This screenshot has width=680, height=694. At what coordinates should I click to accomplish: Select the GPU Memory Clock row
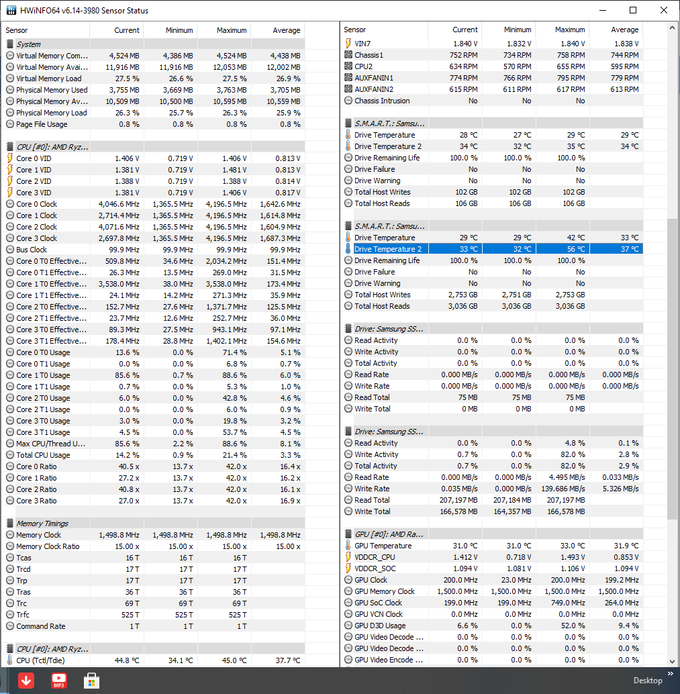[492, 591]
